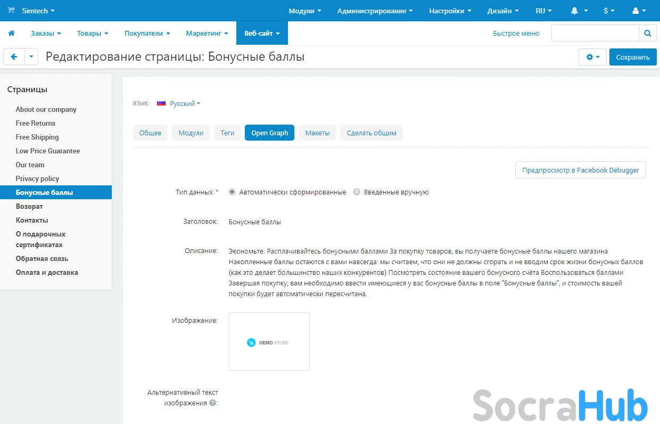Open the user account icon menu
660x424 pixels.
point(639,11)
